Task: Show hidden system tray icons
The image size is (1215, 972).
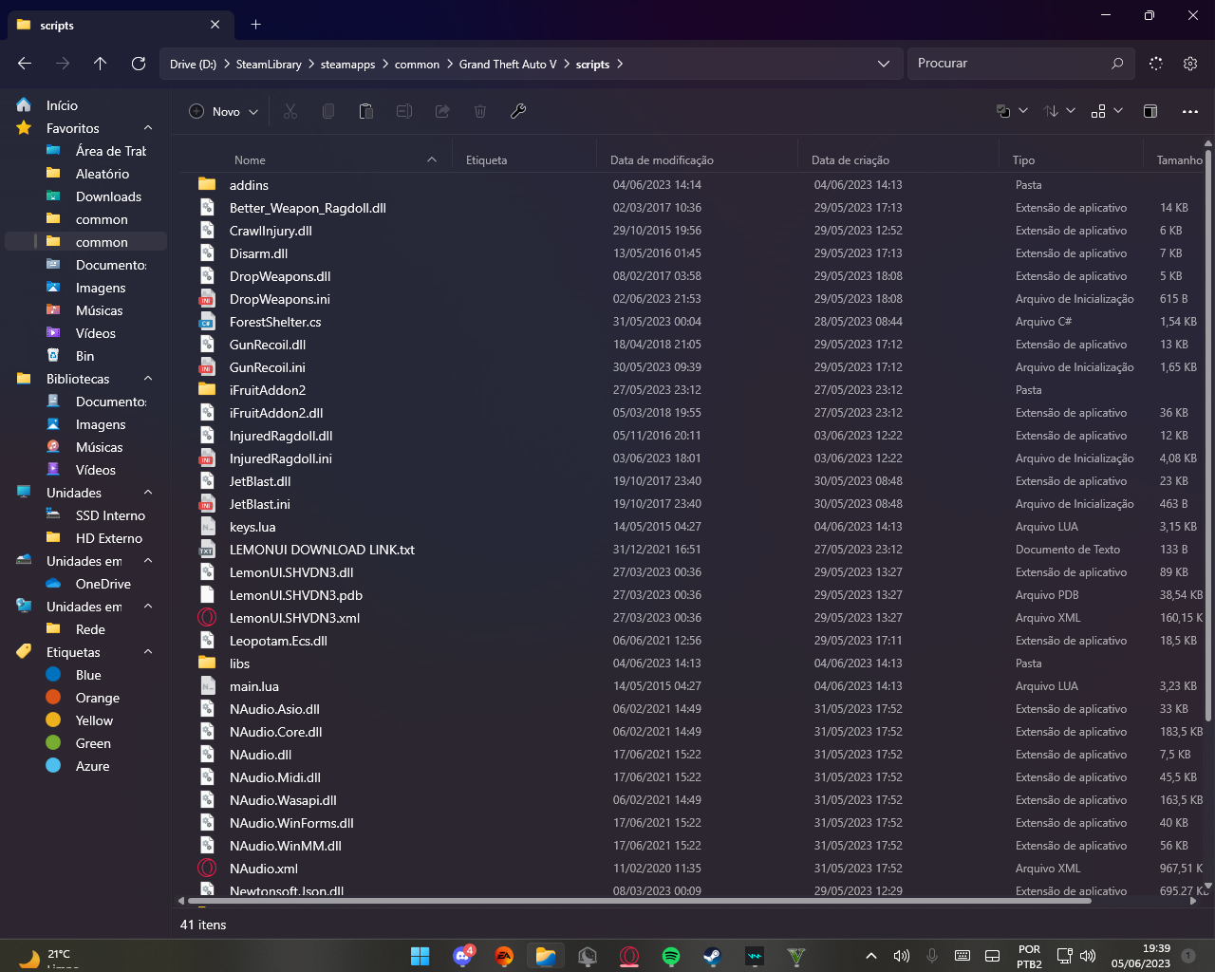Action: [870, 956]
